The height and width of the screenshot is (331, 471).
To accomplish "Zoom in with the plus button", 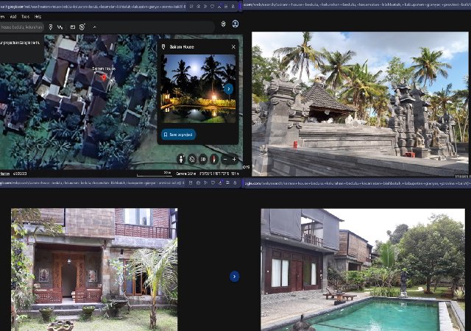I will click(x=234, y=160).
